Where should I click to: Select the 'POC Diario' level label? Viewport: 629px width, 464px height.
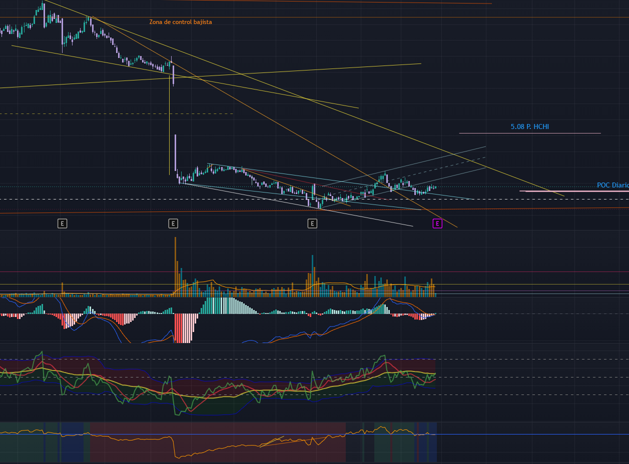613,185
